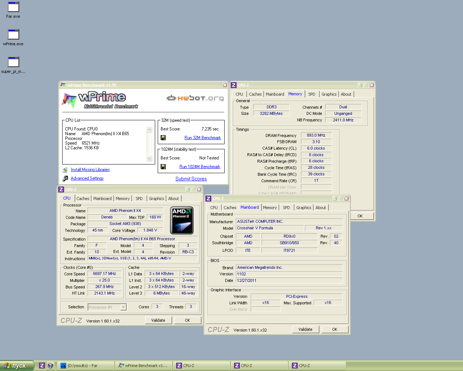Close the wPrime Benchmark window
This screenshot has height=371, width=463.
(225, 85)
